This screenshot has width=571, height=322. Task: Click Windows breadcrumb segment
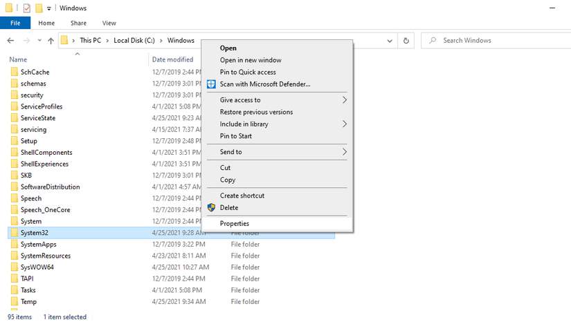(x=181, y=40)
